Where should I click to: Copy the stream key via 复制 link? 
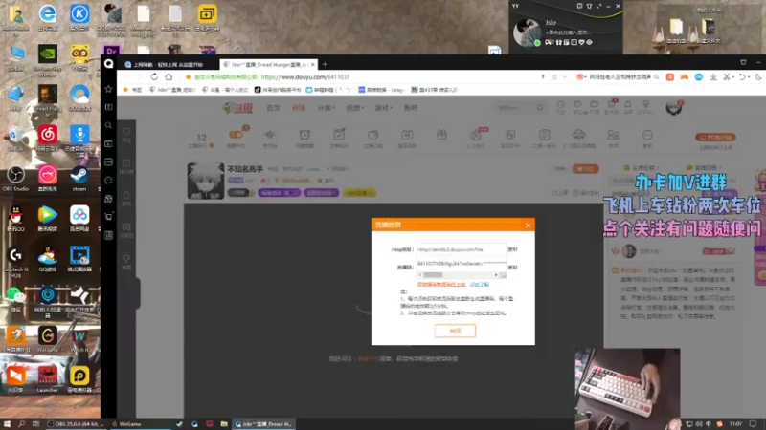click(x=512, y=268)
